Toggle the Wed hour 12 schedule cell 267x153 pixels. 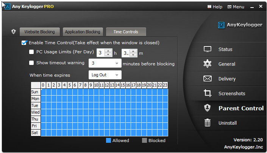coord(107,112)
